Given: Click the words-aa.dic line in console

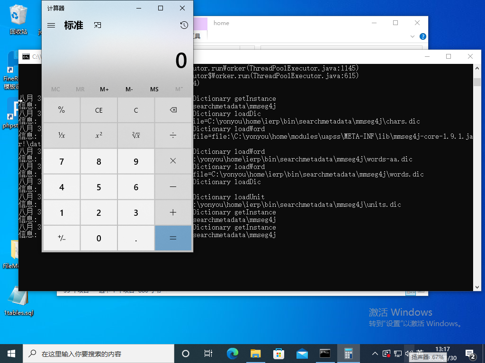Looking at the screenshot, I should click(303, 159).
